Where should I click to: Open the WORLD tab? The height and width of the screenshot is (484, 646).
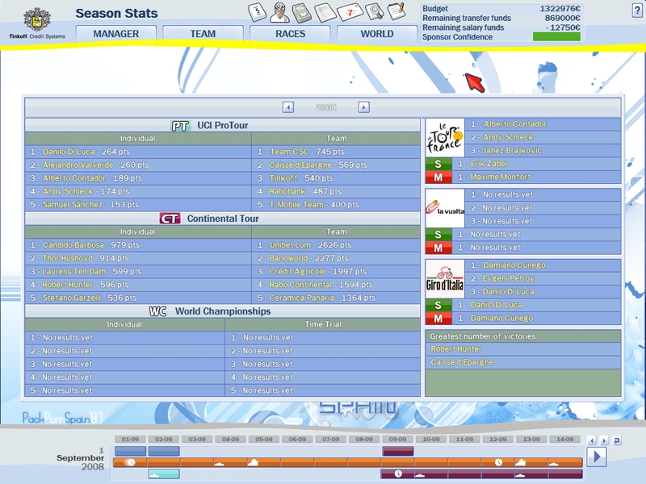click(377, 34)
